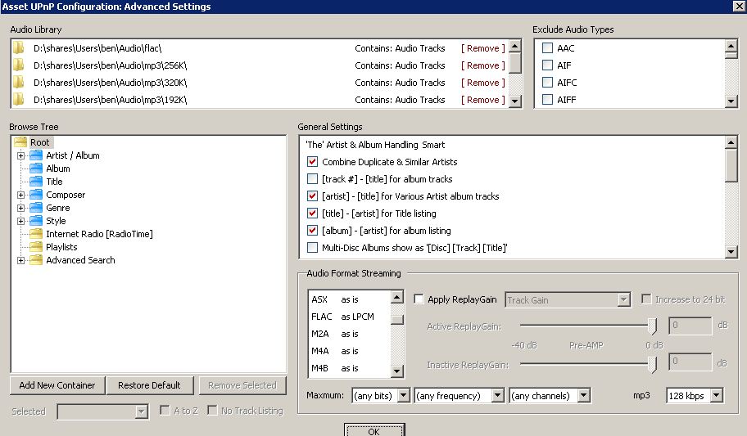Click Add New Container button

click(x=57, y=385)
